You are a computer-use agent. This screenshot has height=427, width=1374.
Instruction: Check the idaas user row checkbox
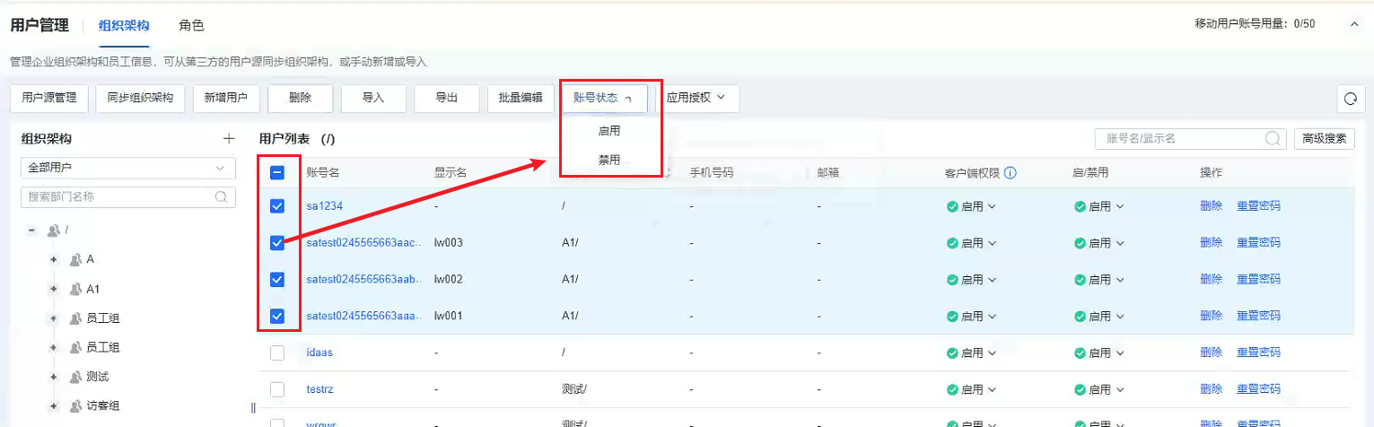[277, 353]
